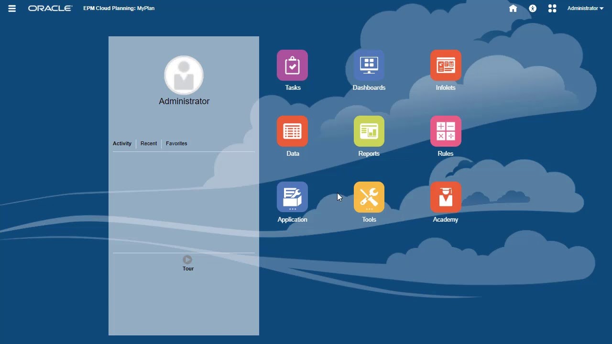
Task: Open the Tasks card icon
Action: pyautogui.click(x=292, y=65)
